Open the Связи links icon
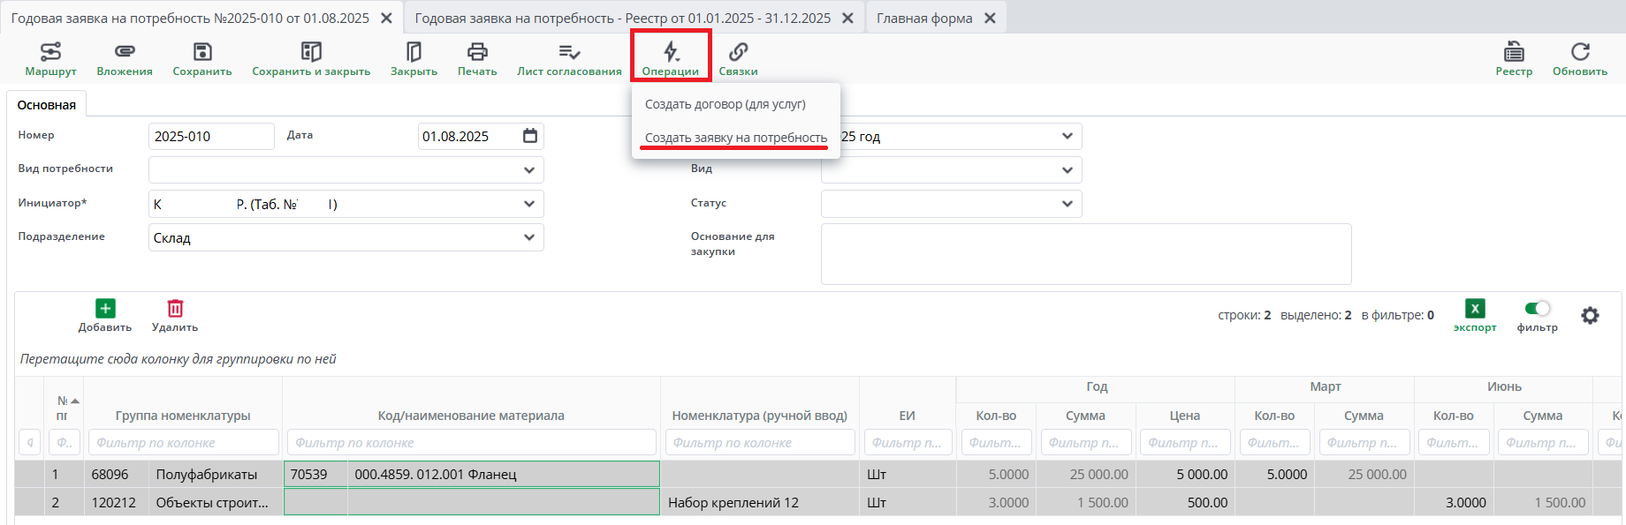Viewport: 1626px width, 525px height. 738,52
